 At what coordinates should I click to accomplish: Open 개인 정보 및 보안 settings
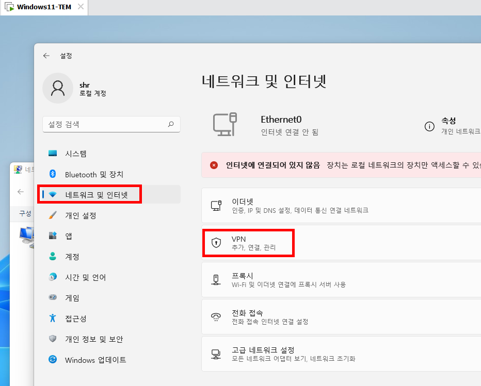[x=111, y=339]
